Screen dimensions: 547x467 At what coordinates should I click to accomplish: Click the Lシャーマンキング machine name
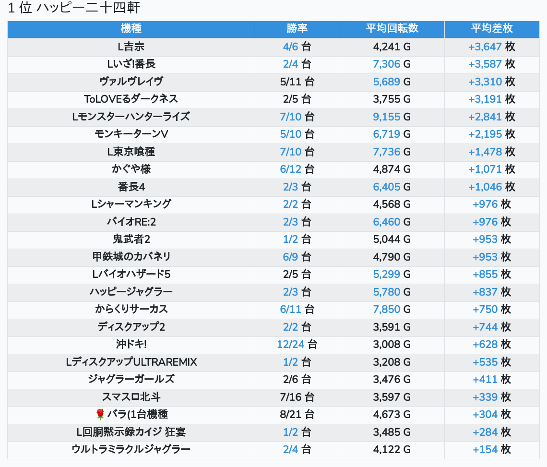point(131,204)
